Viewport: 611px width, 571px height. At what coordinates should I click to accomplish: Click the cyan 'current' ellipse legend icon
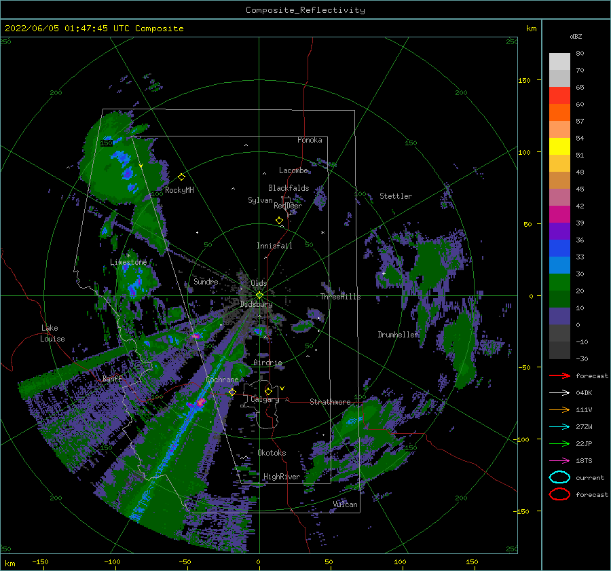[x=559, y=477]
